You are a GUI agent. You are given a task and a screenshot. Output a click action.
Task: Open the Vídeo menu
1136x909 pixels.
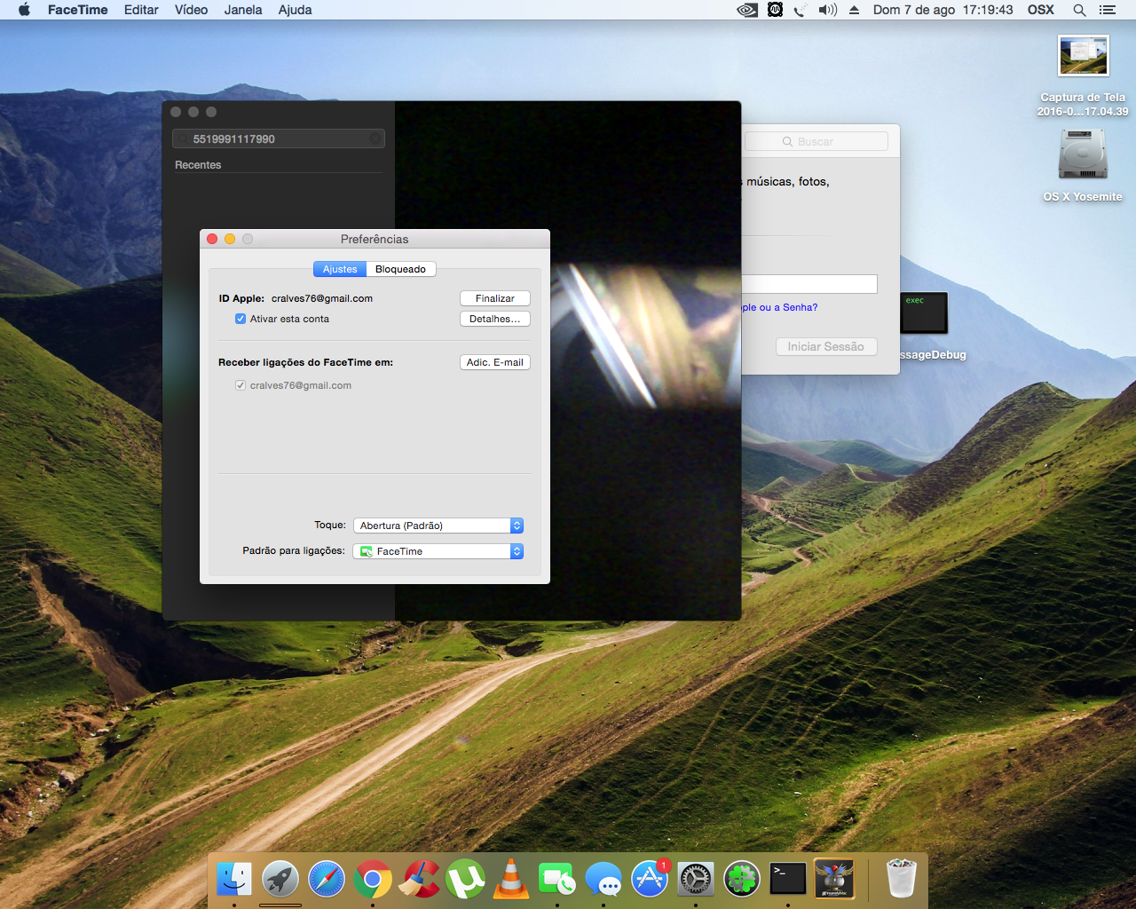(x=191, y=10)
